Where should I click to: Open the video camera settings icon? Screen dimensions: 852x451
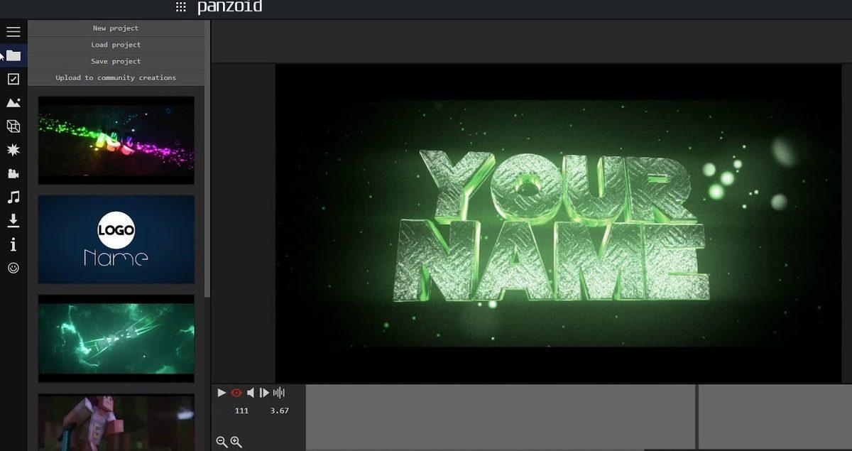[x=13, y=173]
